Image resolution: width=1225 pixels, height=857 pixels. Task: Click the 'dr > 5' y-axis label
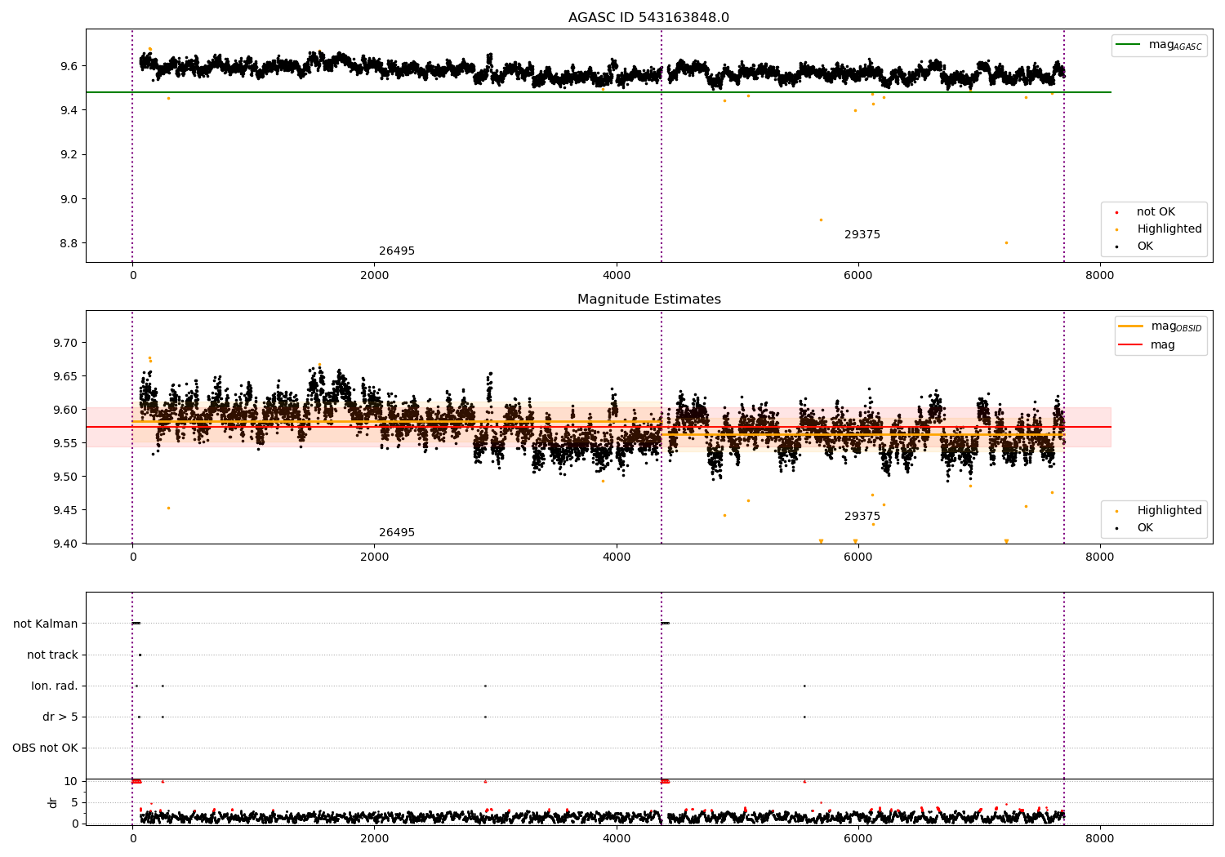pos(60,717)
